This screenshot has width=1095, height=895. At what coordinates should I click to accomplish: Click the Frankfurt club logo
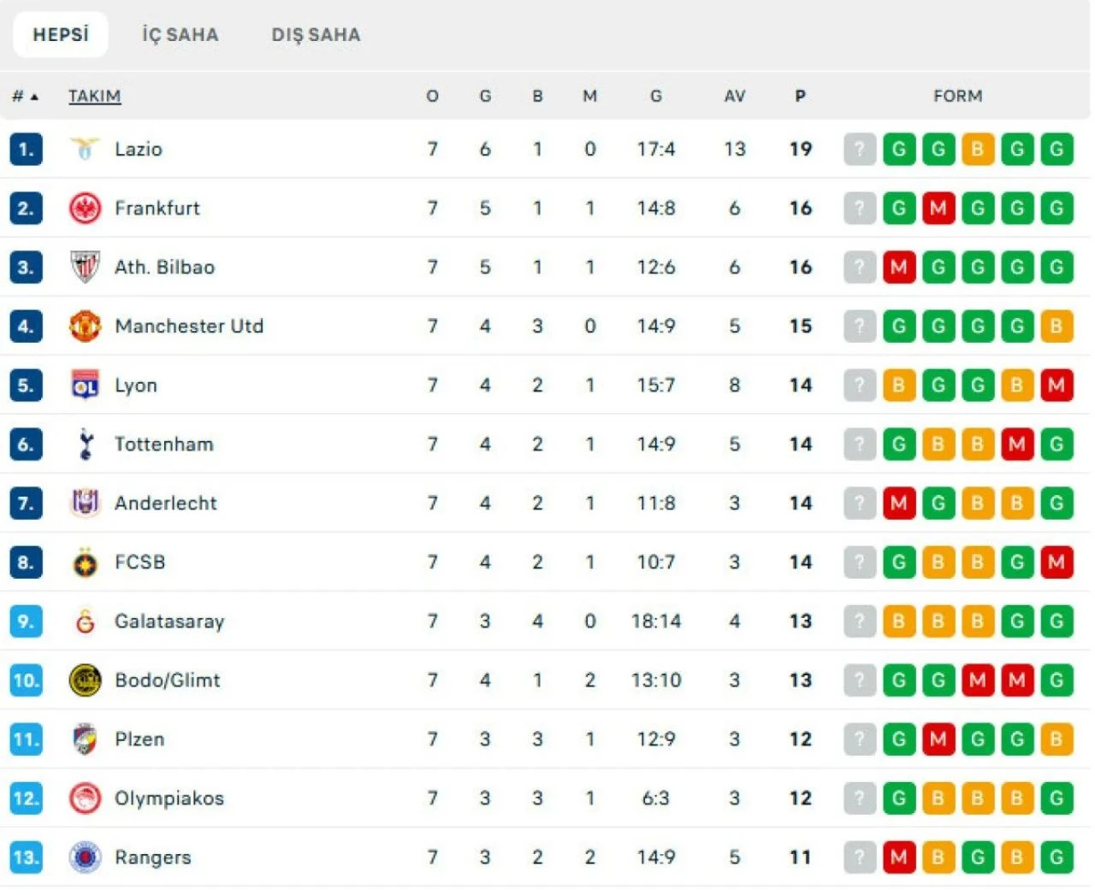[85, 208]
